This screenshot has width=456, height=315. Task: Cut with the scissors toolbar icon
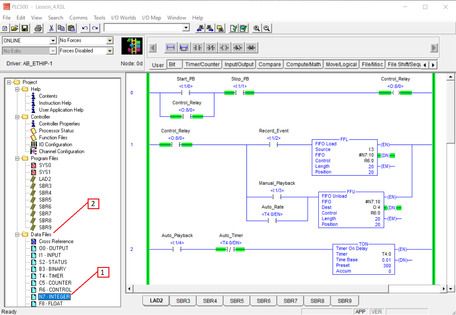(x=51, y=28)
